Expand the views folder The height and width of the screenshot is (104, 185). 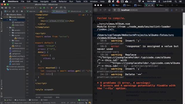[10, 40]
